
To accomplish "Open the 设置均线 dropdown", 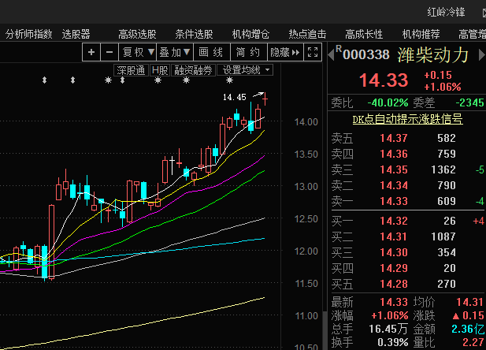I will (245, 70).
